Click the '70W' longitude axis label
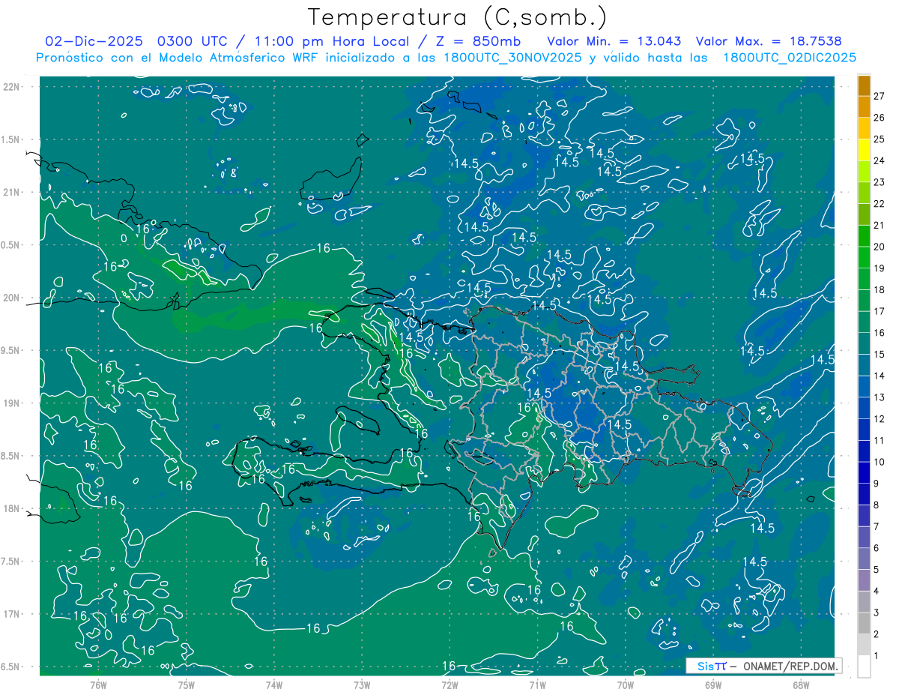The height and width of the screenshot is (695, 899). click(x=626, y=685)
